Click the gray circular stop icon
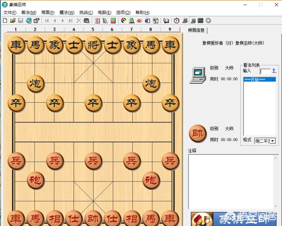 [x=208, y=20]
